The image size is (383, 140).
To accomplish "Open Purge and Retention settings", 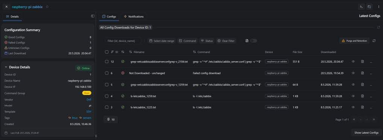I will click(354, 41).
